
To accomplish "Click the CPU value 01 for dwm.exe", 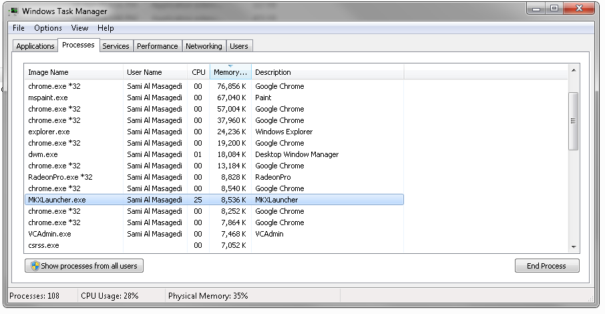I will [x=198, y=154].
